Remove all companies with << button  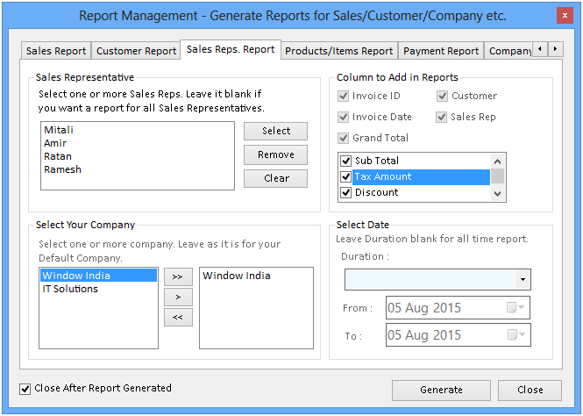178,317
